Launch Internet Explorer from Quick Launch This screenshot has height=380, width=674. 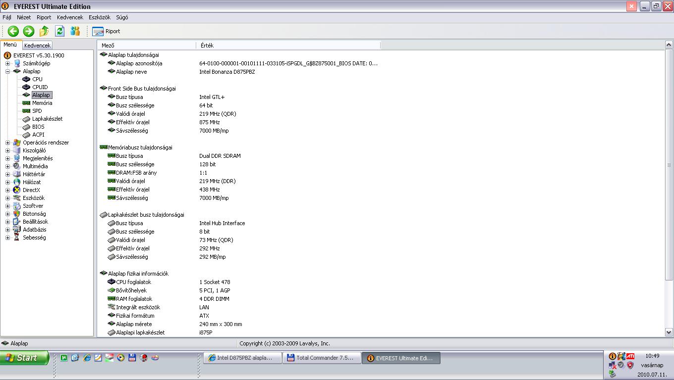(86, 358)
